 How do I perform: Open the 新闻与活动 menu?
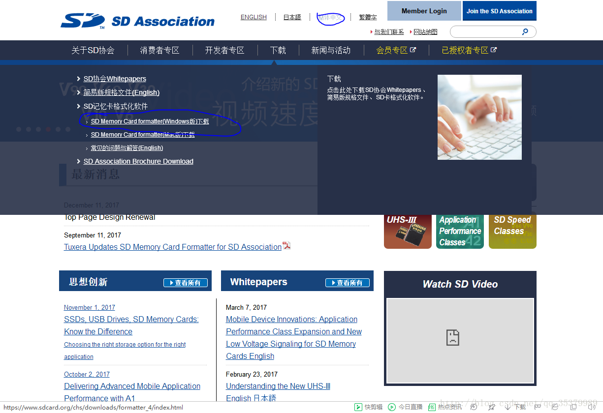331,50
